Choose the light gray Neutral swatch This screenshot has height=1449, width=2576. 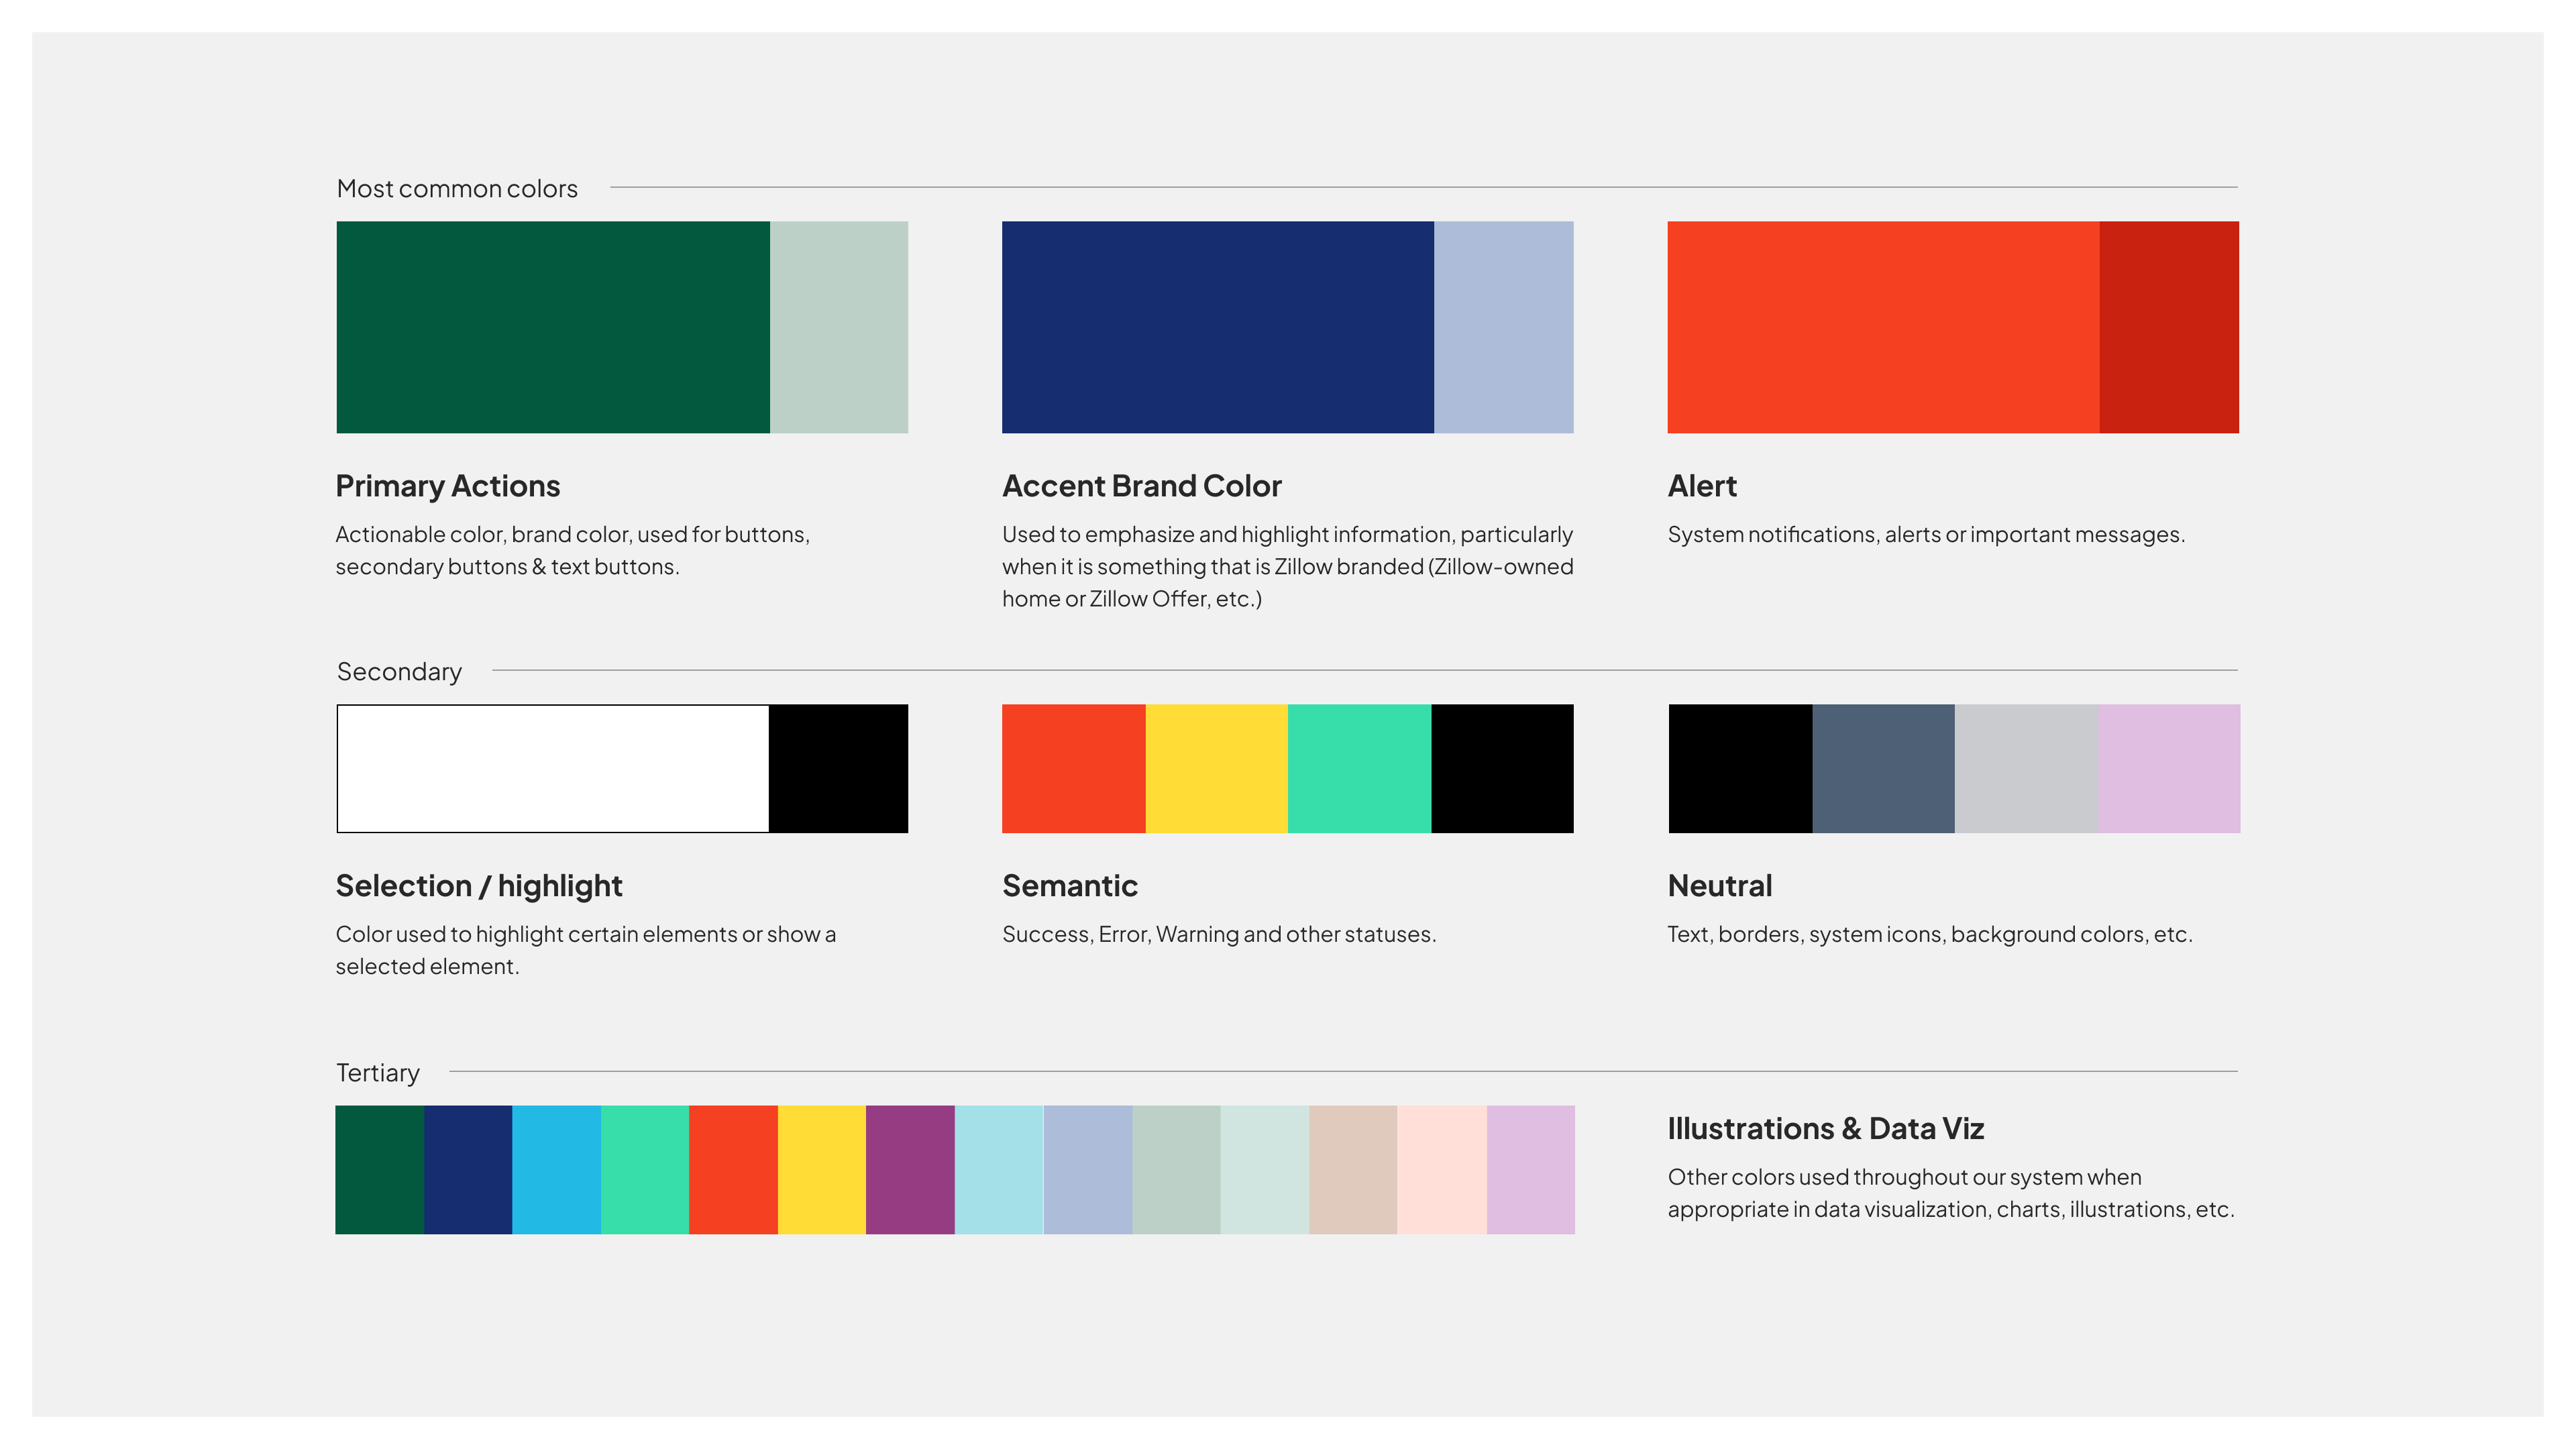[2026, 768]
